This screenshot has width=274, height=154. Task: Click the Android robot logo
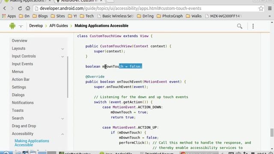[x=12, y=26]
